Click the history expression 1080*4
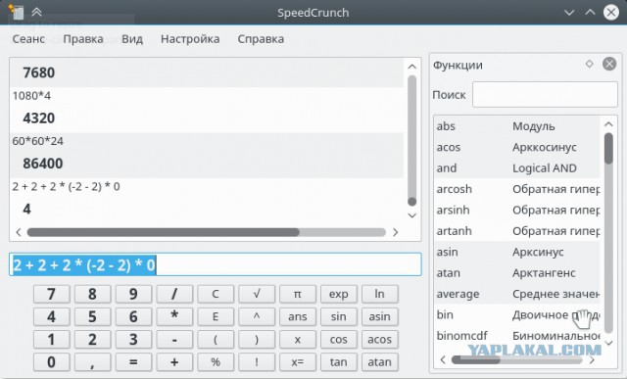Viewport: 627px width, 379px height. coord(31,96)
